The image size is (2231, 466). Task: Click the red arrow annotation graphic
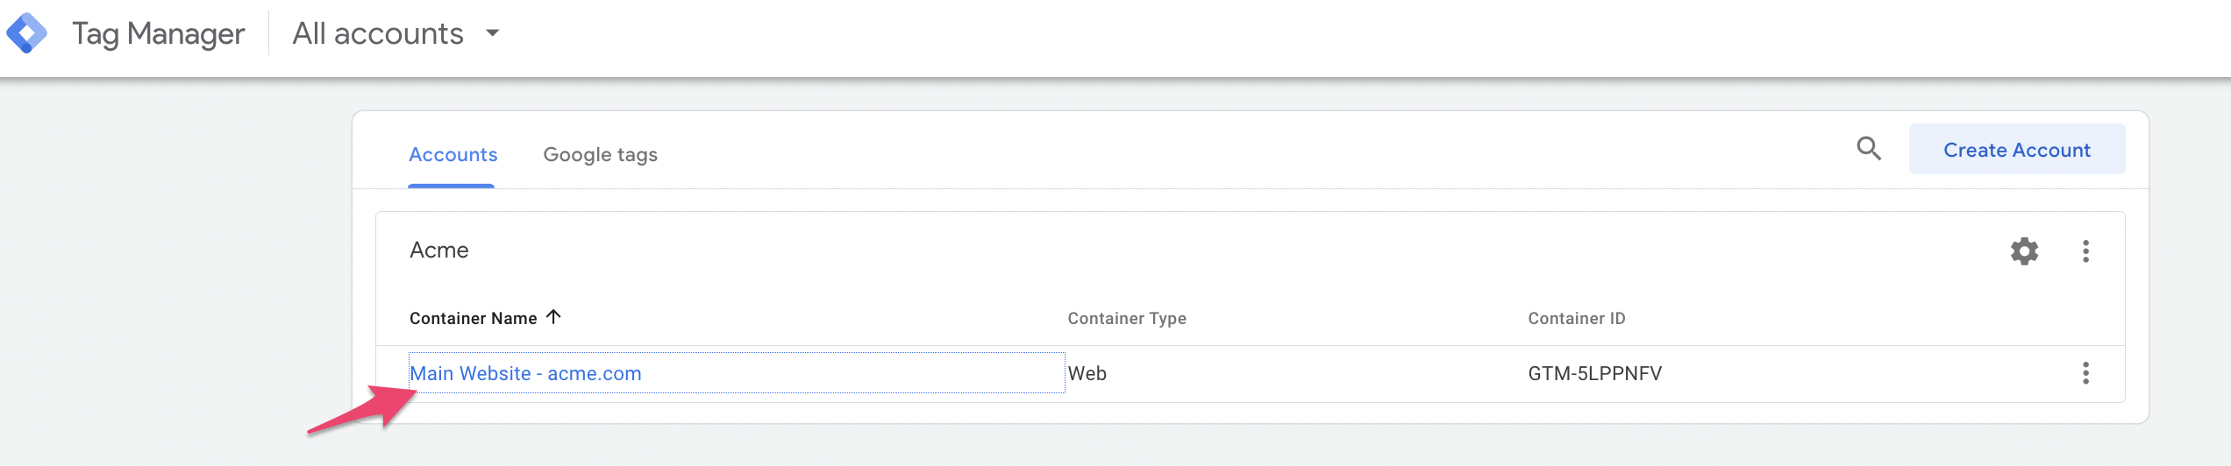coord(361,409)
